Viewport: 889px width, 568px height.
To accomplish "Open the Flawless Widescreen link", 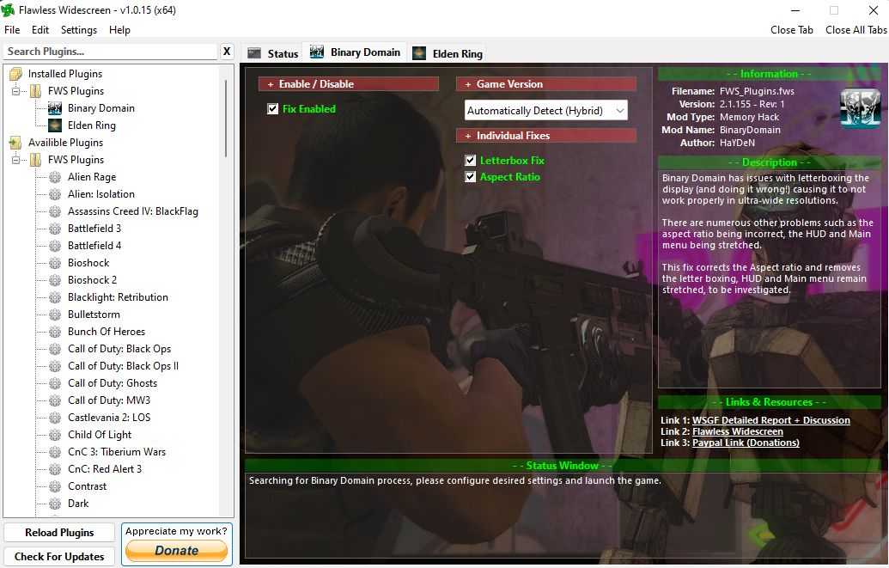I will 738,432.
